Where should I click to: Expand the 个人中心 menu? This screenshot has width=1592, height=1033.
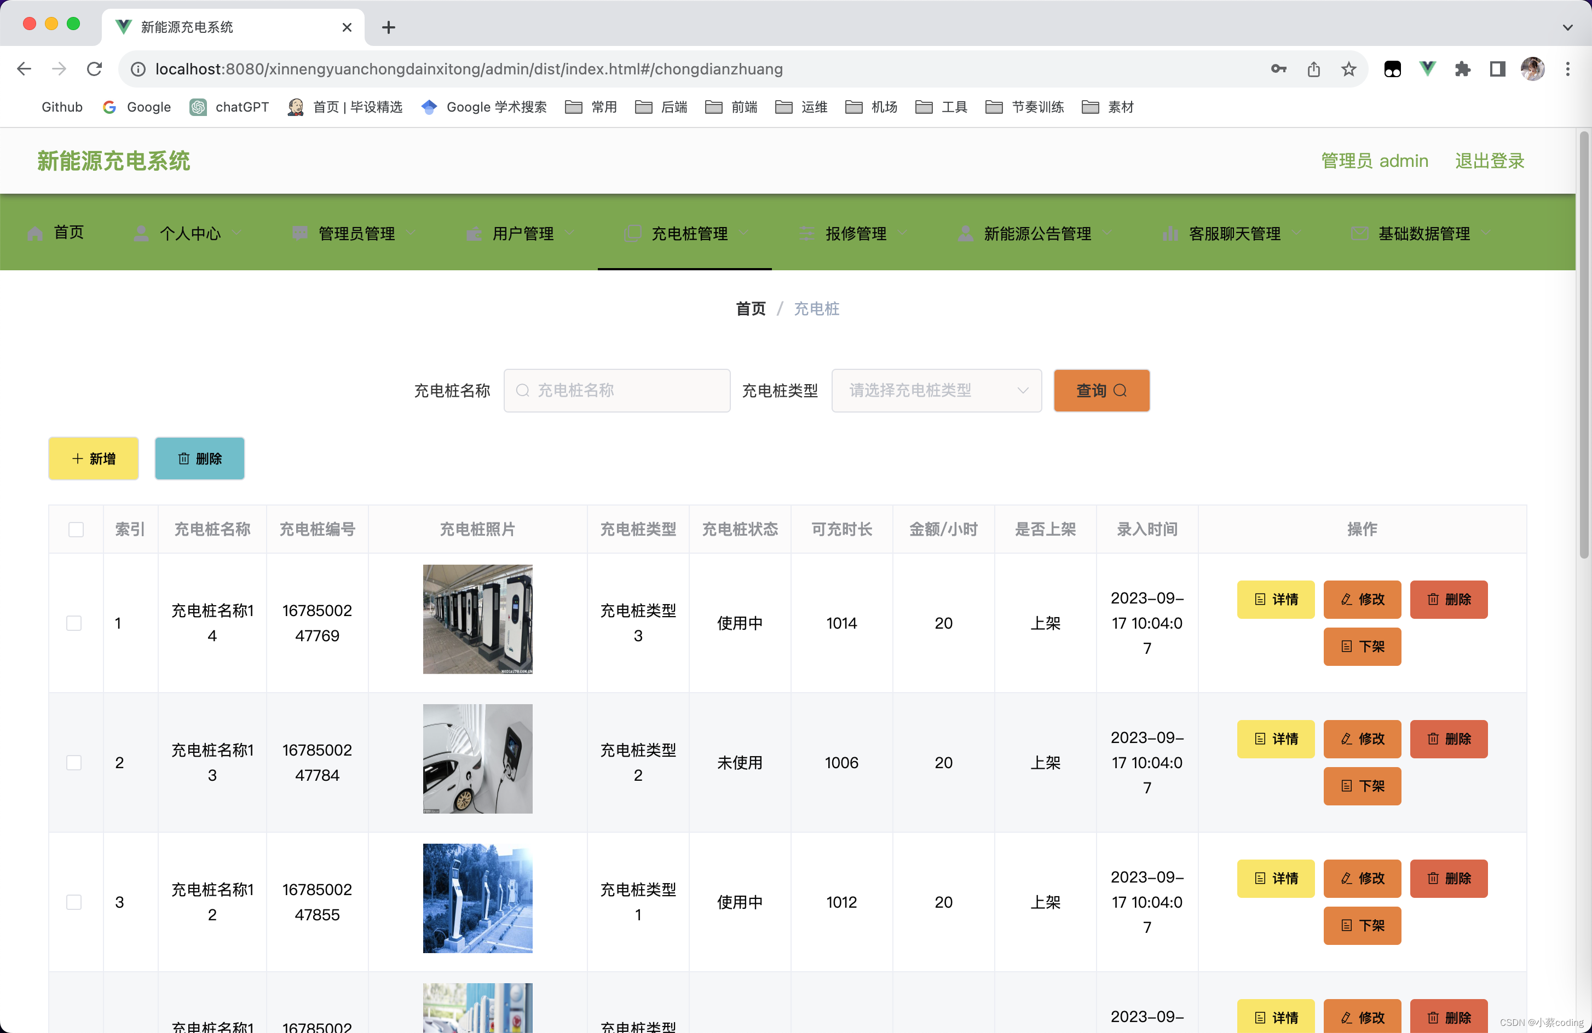coord(188,233)
